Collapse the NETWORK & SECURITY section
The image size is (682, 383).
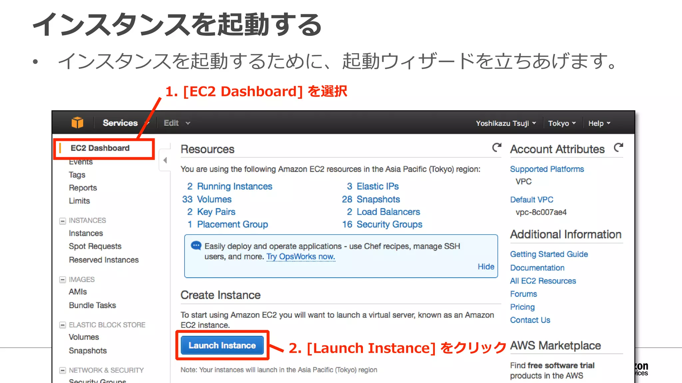tap(62, 370)
